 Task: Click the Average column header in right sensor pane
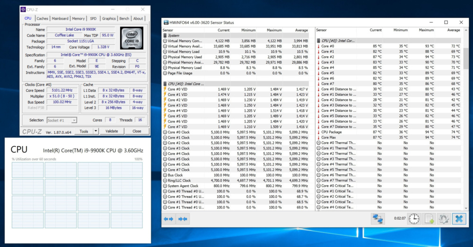coord(454,30)
